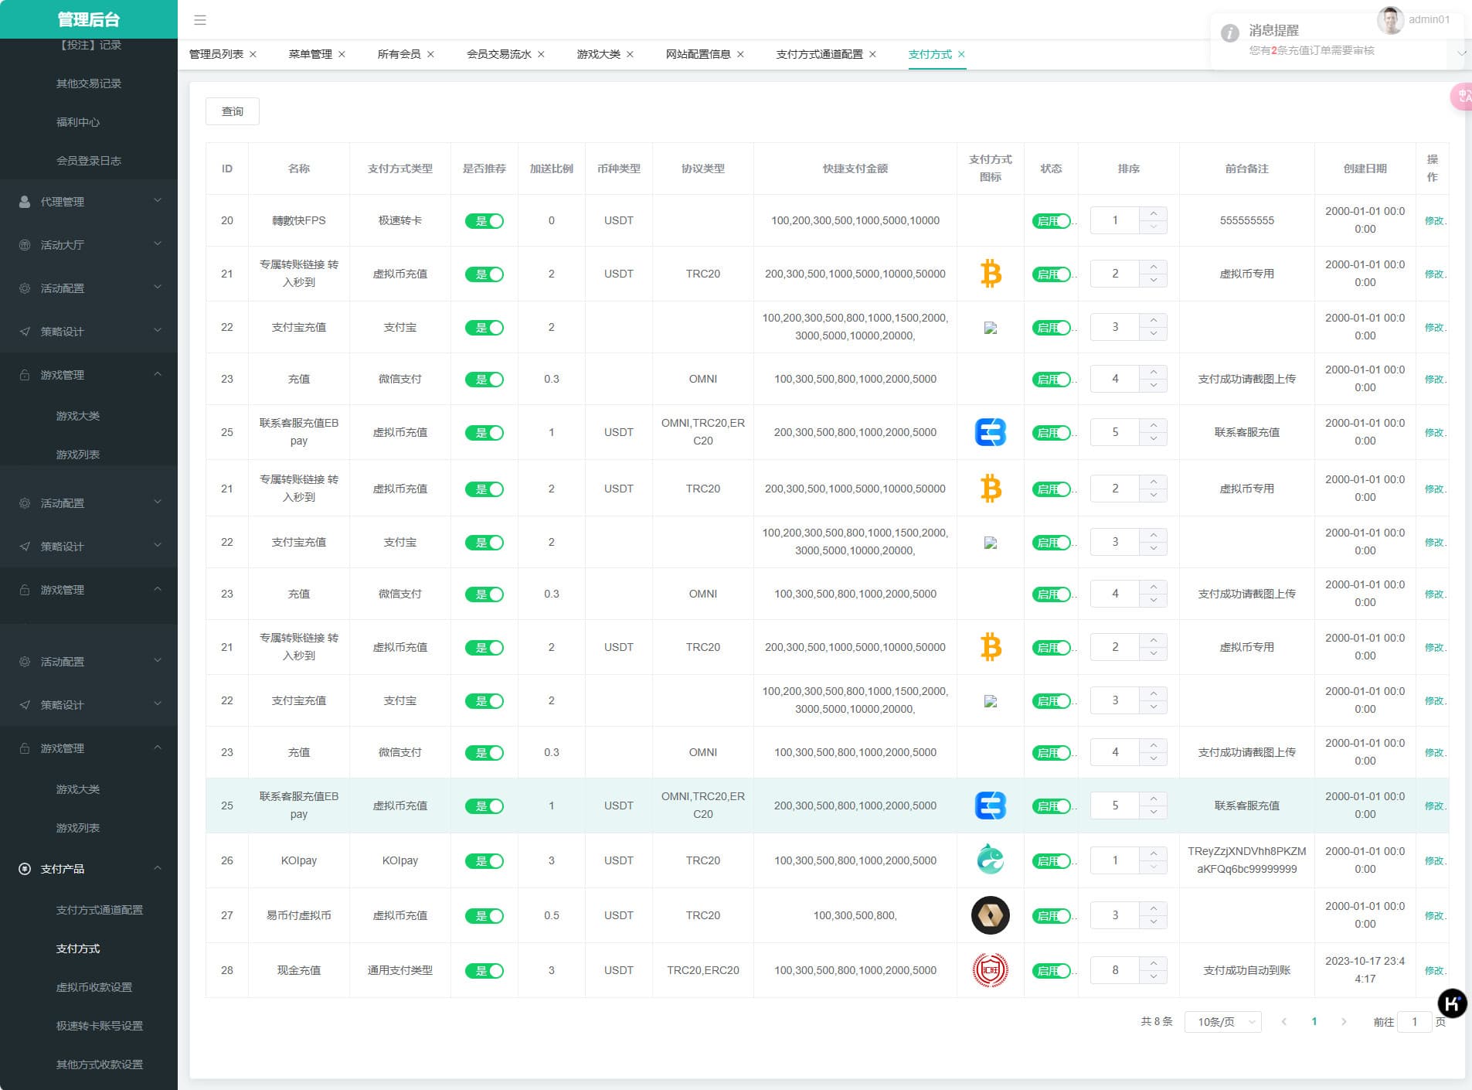Switch to the 所有会员 tab
The height and width of the screenshot is (1090, 1472).
(399, 54)
